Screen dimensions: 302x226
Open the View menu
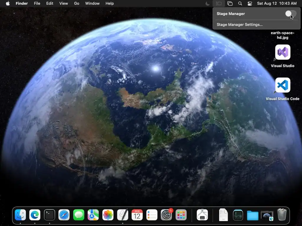[64, 4]
